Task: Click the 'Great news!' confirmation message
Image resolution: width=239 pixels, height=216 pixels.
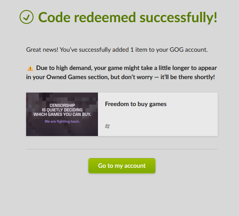Action: pos(117,50)
